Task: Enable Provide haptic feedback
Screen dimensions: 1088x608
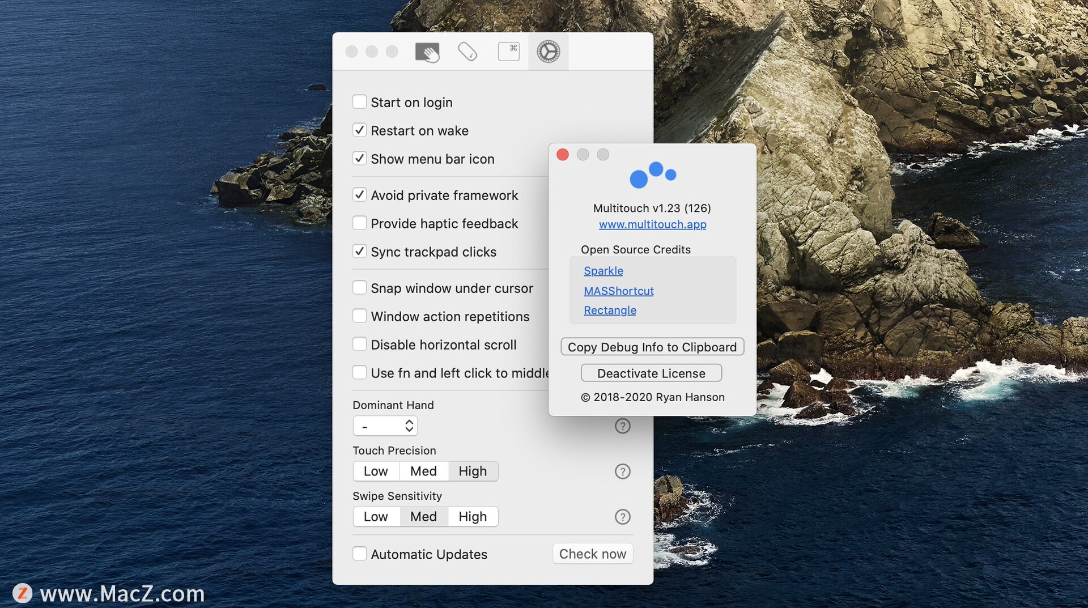Action: click(x=359, y=223)
